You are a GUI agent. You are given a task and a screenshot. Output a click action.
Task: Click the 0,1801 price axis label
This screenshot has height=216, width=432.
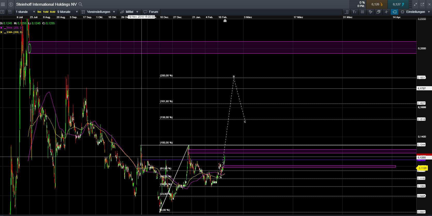tap(421, 77)
